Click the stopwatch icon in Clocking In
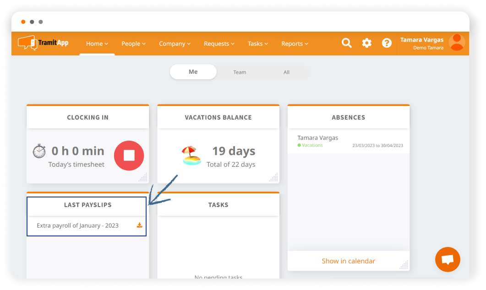 click(39, 151)
